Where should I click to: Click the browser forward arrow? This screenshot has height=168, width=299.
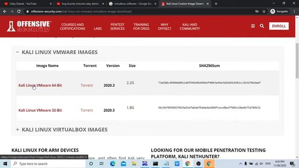coord(12,11)
